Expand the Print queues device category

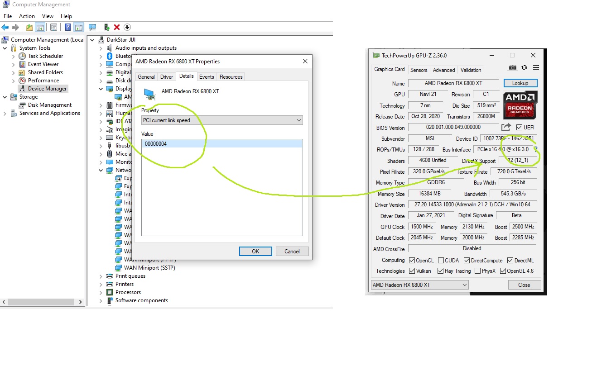point(101,276)
